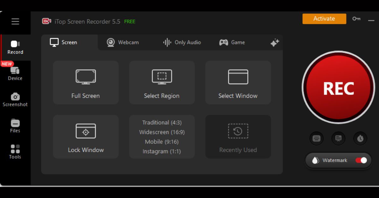Screen dimensions: 379x198
Task: Choose Select Window recording mode
Action: pyautogui.click(x=238, y=83)
